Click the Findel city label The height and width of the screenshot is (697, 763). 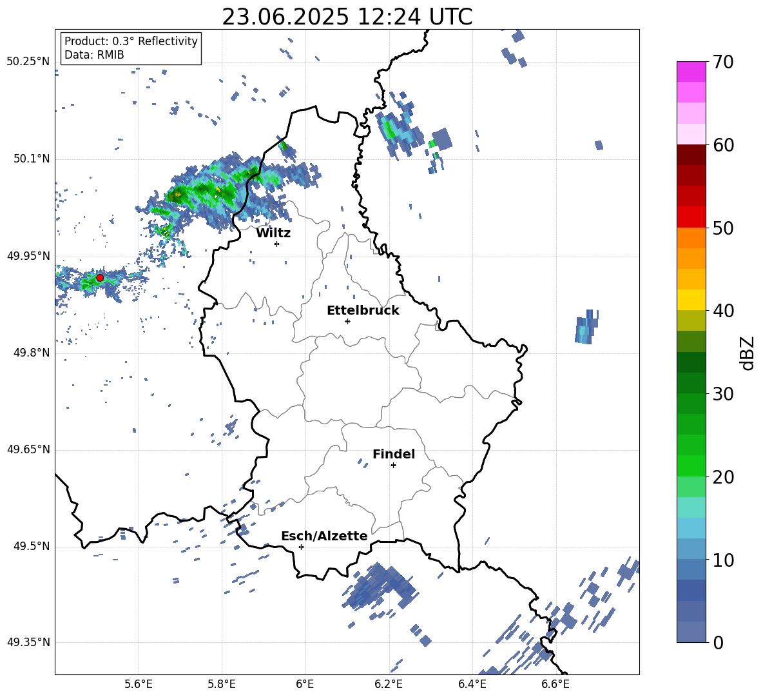(394, 454)
